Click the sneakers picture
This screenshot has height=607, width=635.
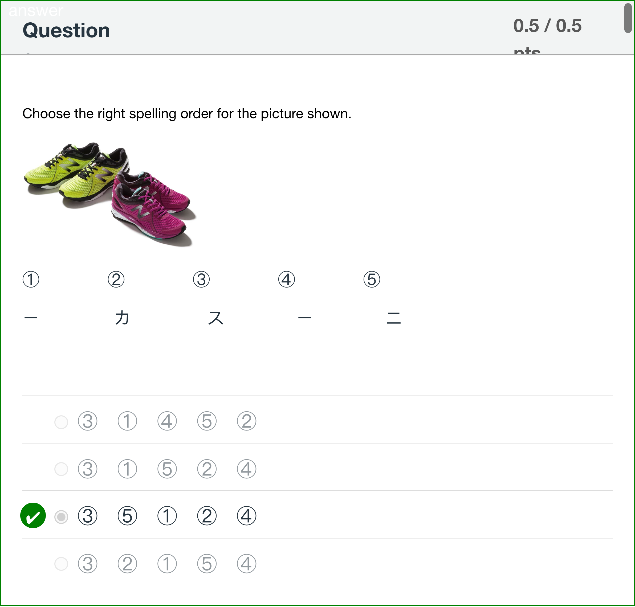[x=110, y=191]
